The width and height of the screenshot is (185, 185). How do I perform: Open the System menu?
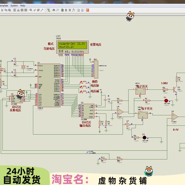coord(14,6)
